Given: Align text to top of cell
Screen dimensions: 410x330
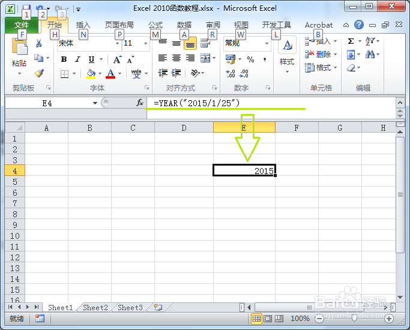Looking at the screenshot, I should (x=163, y=43).
